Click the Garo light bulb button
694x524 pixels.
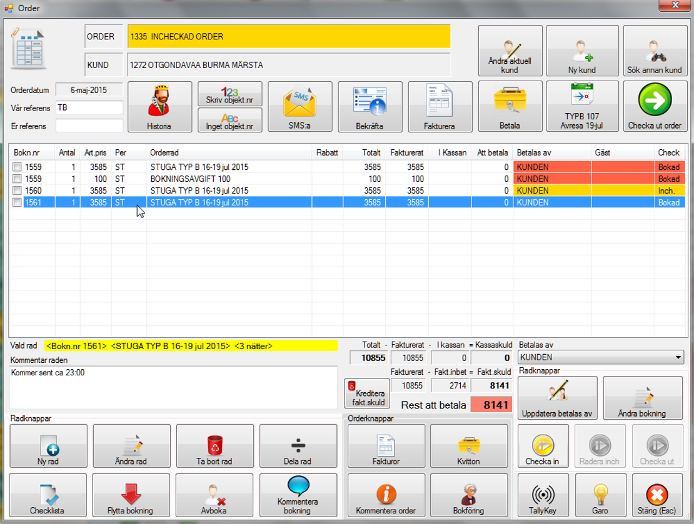(601, 495)
